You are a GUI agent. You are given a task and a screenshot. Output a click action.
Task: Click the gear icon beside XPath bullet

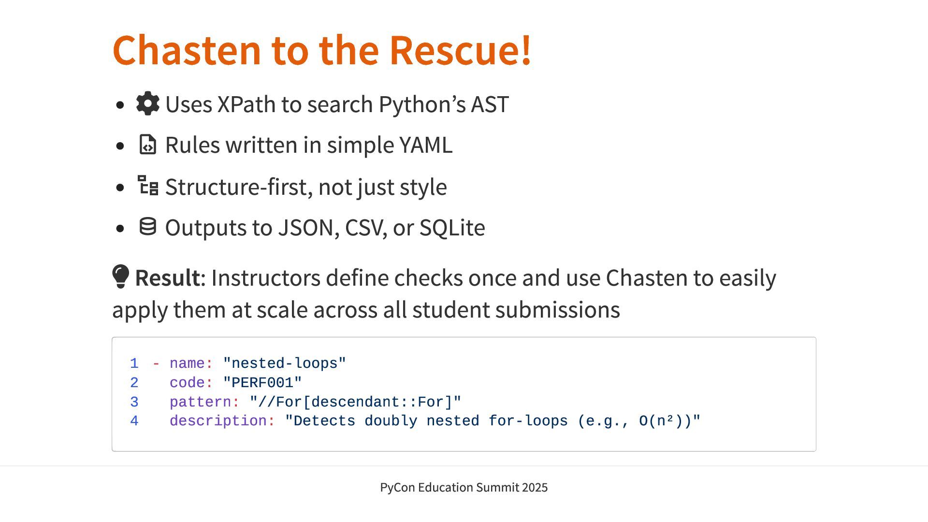(147, 103)
